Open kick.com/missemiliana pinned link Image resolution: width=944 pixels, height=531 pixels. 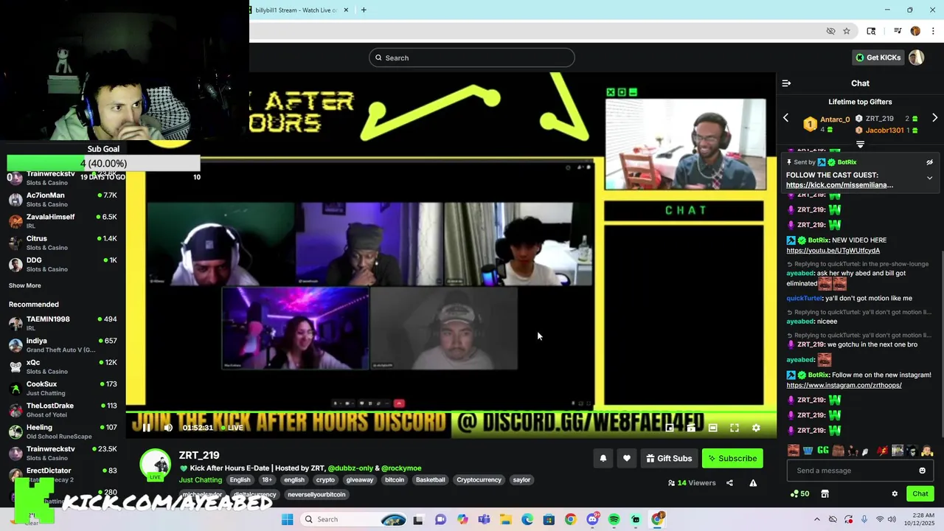pos(839,185)
